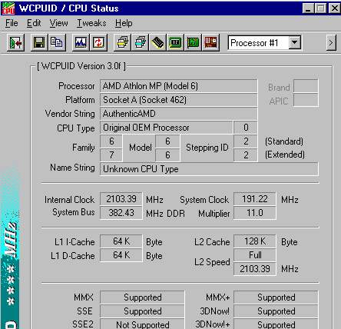Click the extended Family value 7
Viewport: 341px width, 329px height.
[x=111, y=155]
